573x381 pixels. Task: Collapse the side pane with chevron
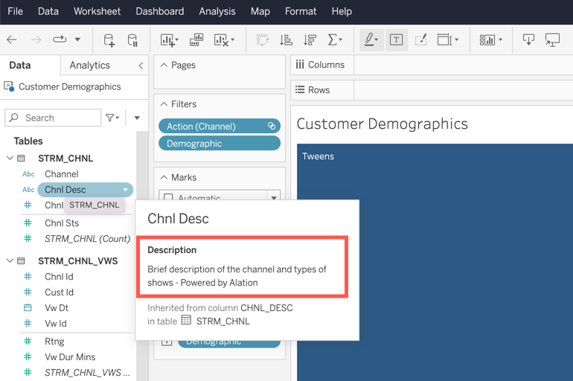(x=141, y=65)
